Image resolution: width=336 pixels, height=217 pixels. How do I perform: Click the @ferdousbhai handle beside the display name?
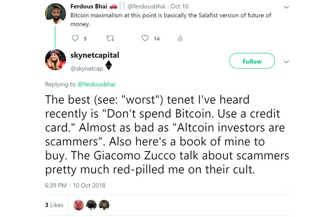click(147, 6)
